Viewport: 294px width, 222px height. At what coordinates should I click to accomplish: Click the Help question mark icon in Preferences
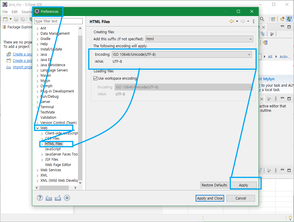click(x=40, y=198)
